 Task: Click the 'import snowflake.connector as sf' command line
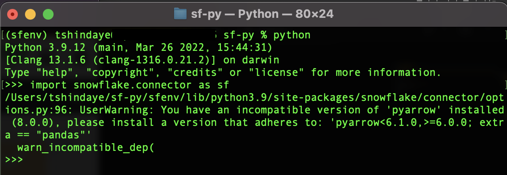pos(130,85)
